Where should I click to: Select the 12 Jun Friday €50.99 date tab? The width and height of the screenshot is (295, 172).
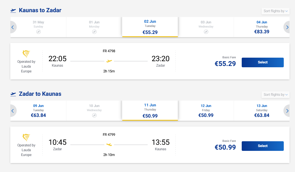pyautogui.click(x=206, y=111)
